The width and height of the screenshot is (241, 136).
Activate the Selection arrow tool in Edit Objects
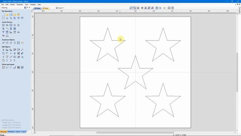point(3,49)
